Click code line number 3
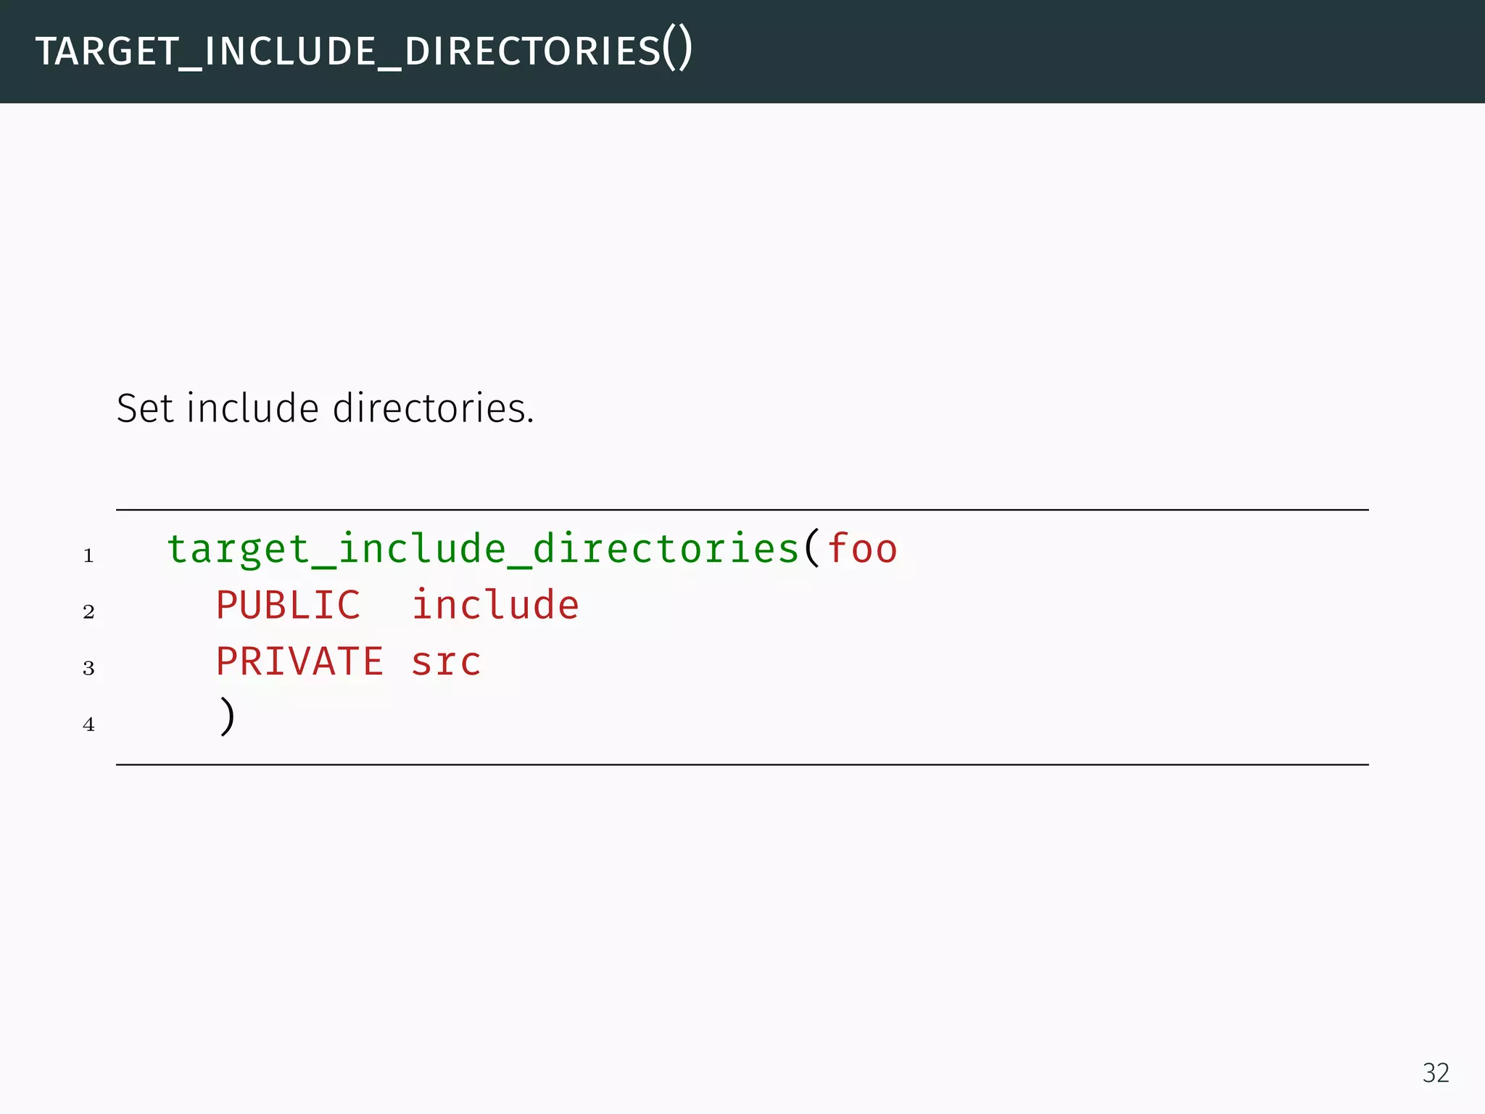1485x1114 pixels. click(88, 668)
